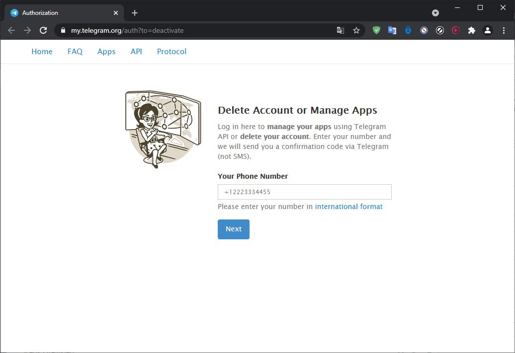The height and width of the screenshot is (353, 515).
Task: Click the AdGuard green shield extension icon
Action: 376,30
